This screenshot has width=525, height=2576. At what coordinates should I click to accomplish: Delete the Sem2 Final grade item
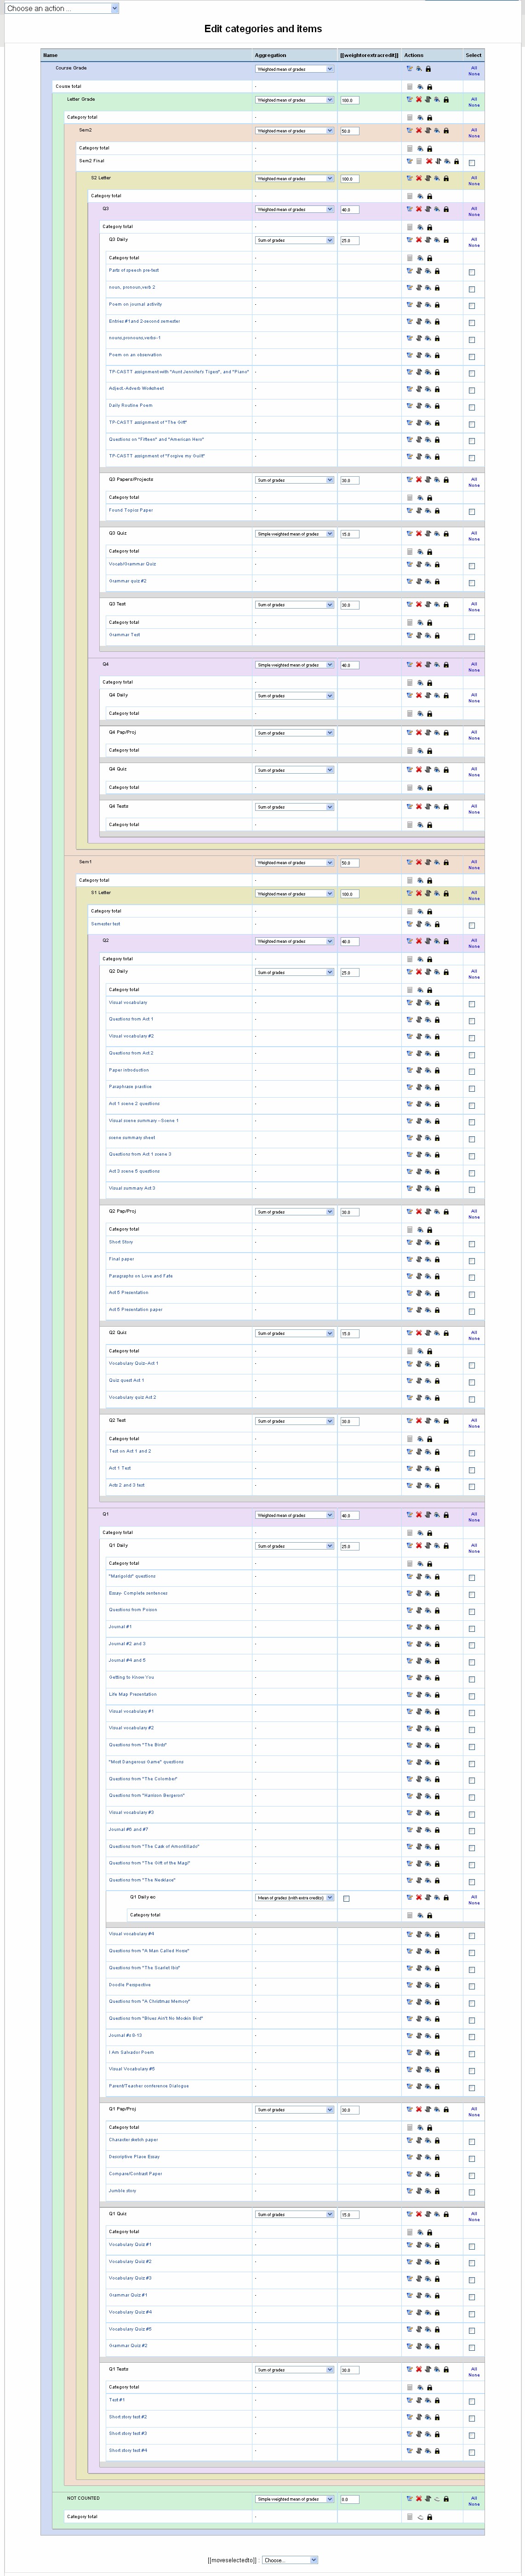[x=429, y=161]
